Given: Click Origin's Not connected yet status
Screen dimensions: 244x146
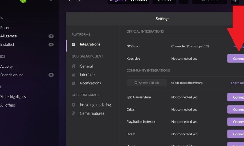Looking at the screenshot, I should (184, 109).
